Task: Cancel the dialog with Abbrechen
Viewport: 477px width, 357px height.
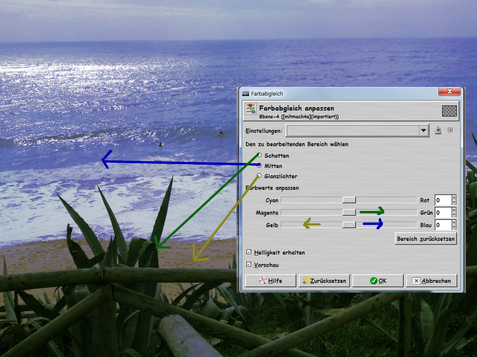Action: pos(431,281)
